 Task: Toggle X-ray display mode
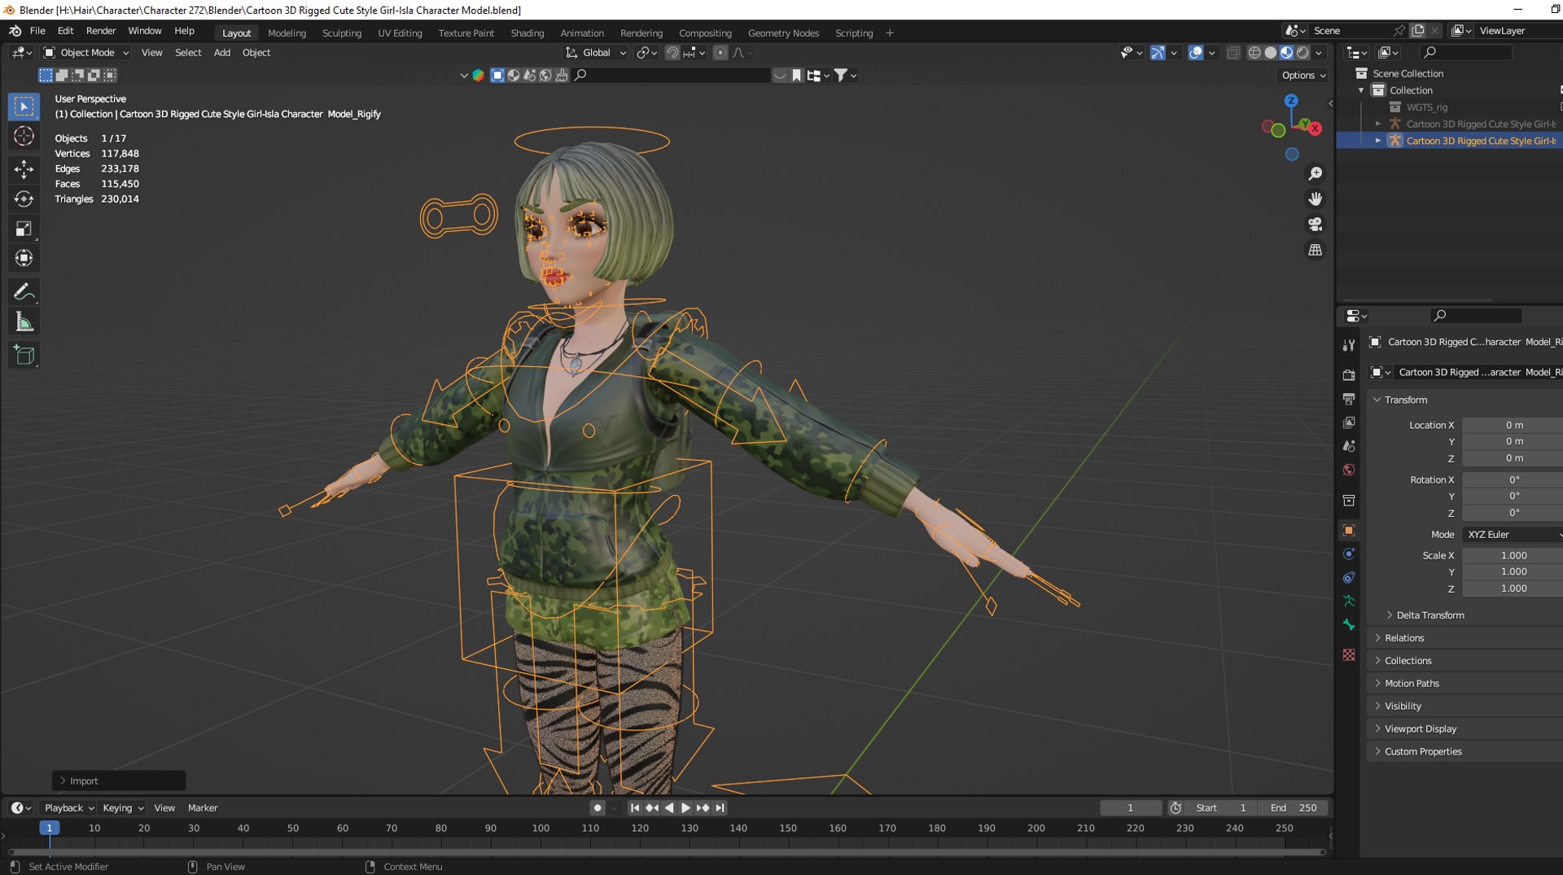point(1232,53)
